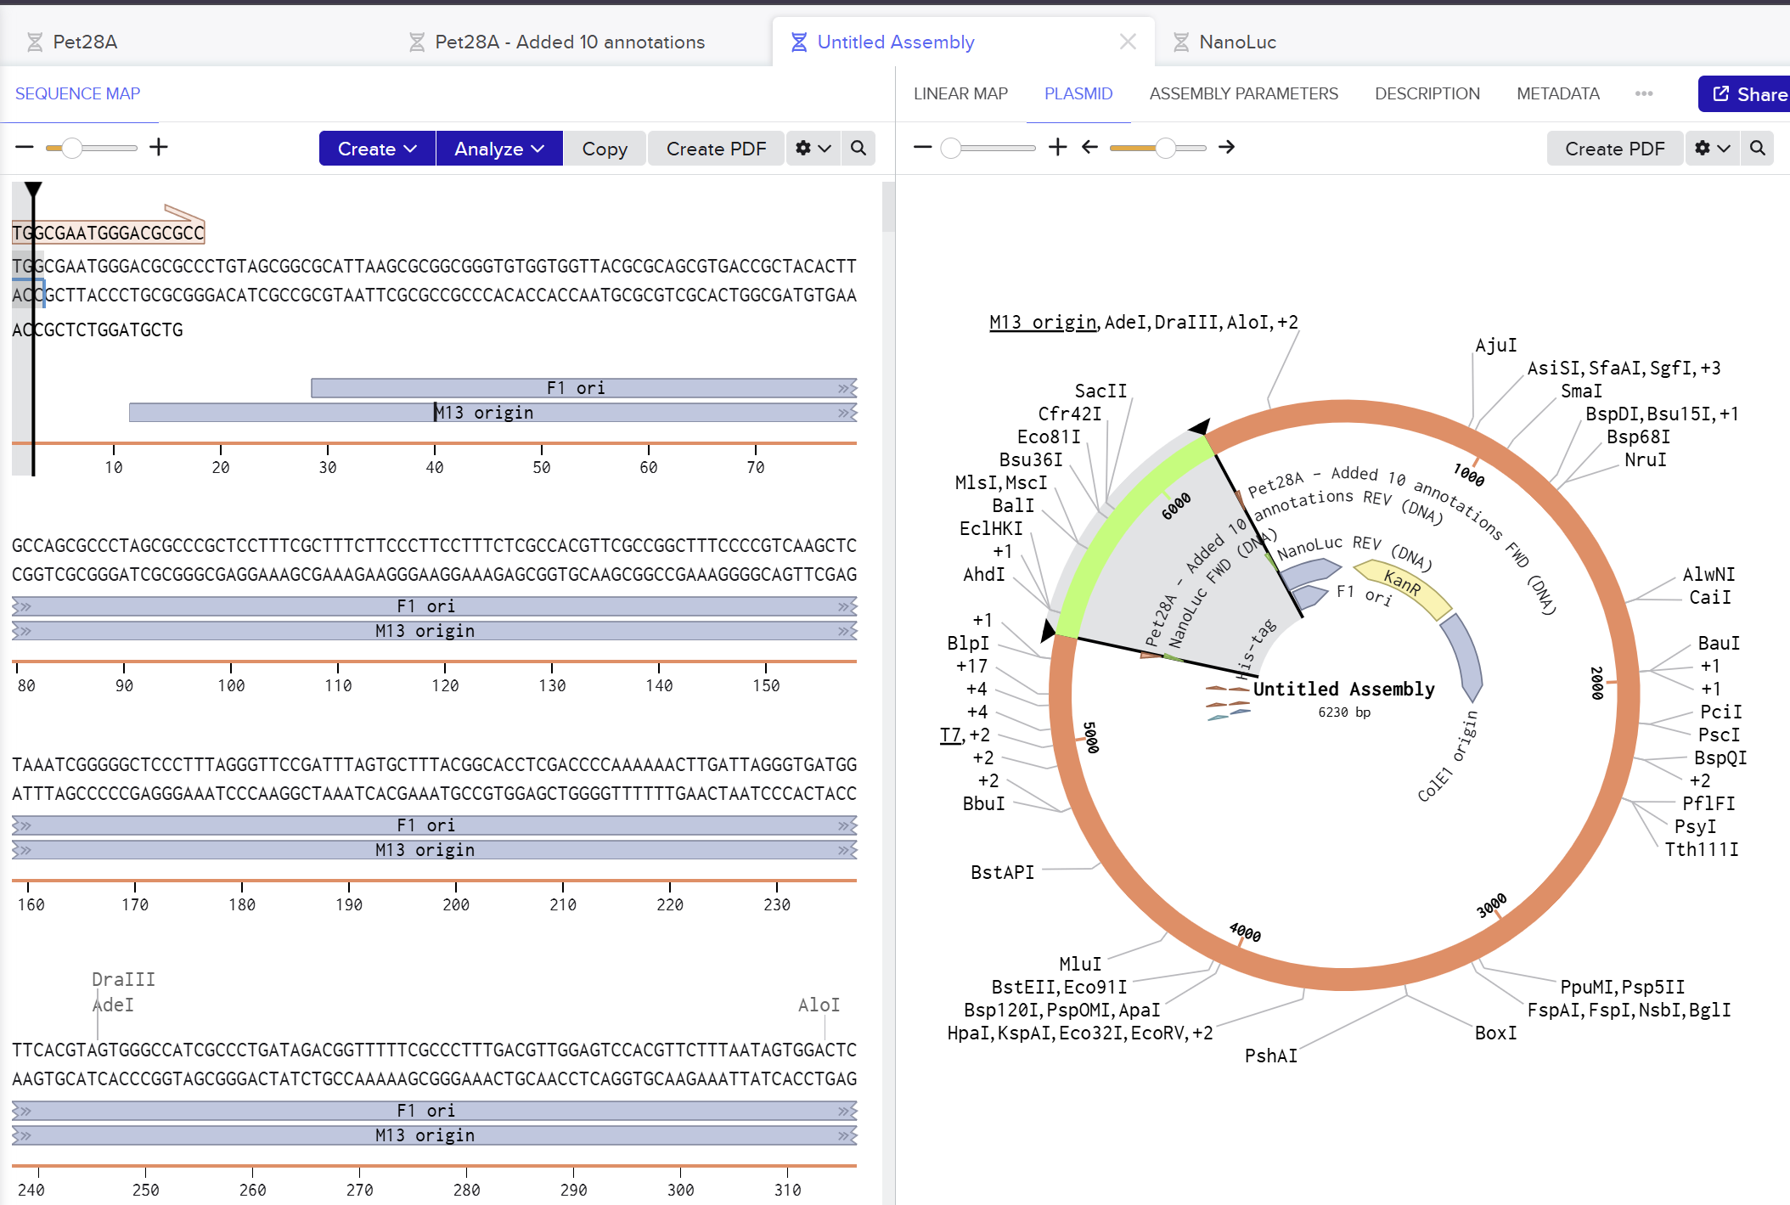
Task: Click the Share button
Action: pyautogui.click(x=1744, y=94)
